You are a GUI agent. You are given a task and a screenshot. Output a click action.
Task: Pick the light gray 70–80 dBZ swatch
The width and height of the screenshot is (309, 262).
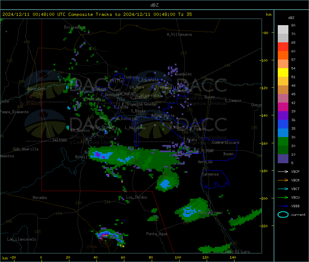[x=283, y=30]
